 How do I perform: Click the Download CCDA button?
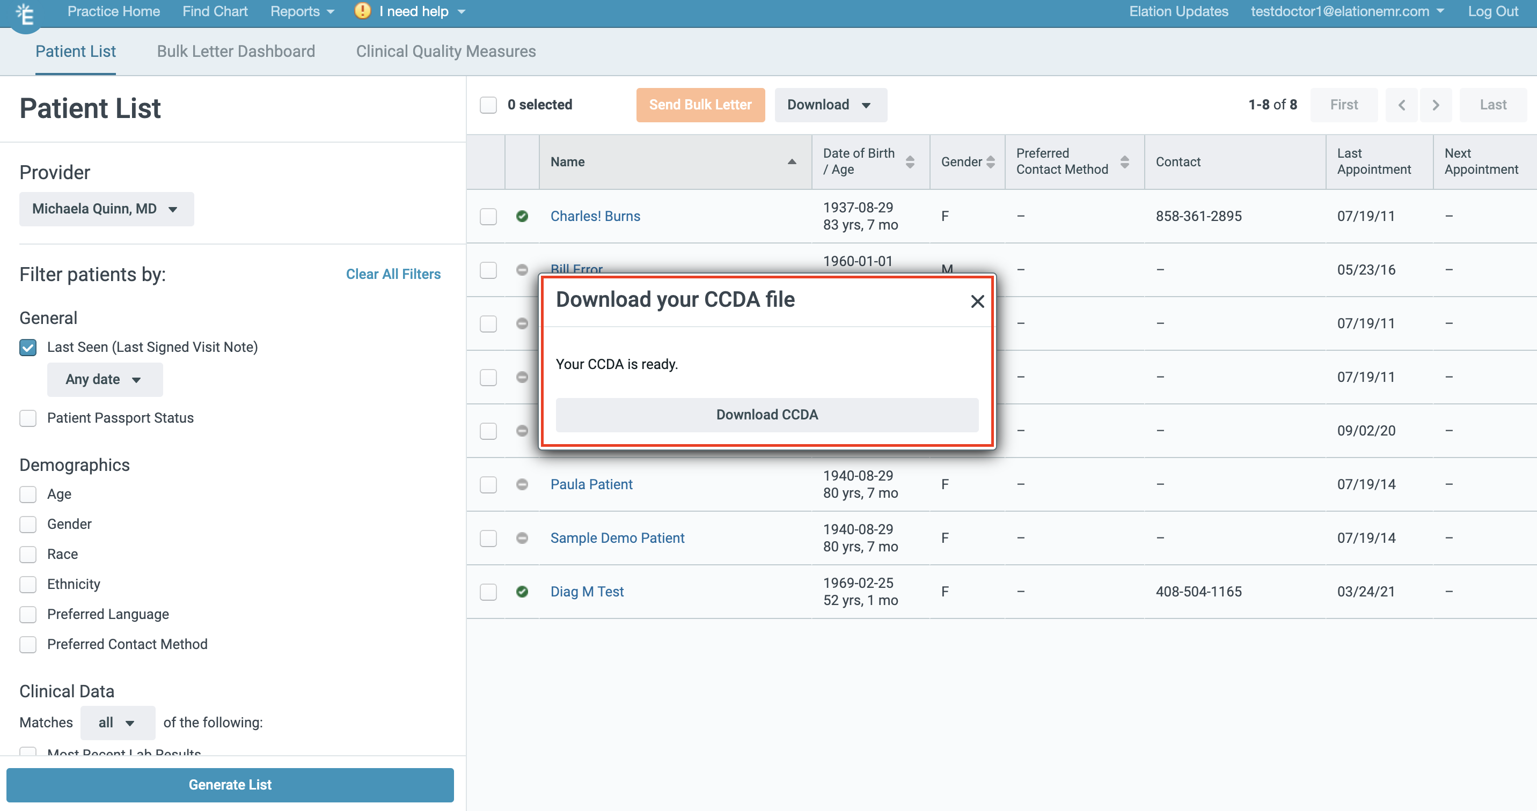[767, 415]
